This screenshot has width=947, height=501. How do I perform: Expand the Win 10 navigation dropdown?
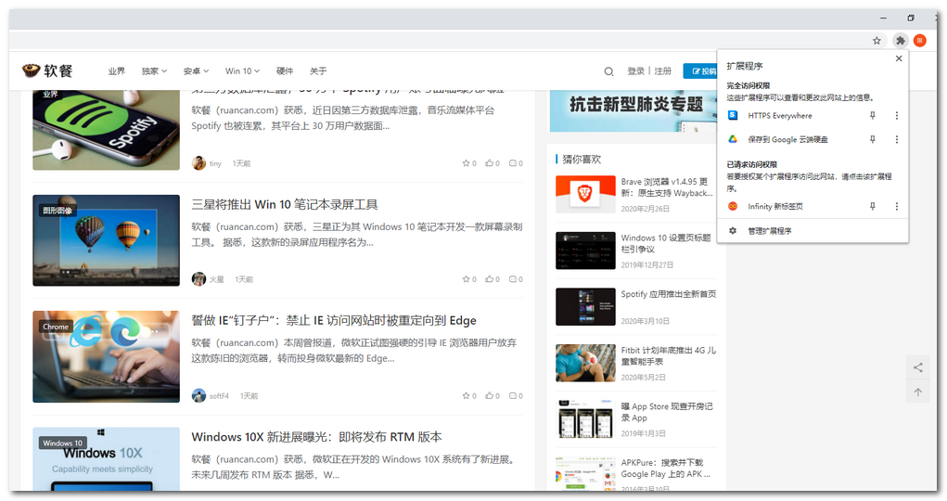point(242,71)
